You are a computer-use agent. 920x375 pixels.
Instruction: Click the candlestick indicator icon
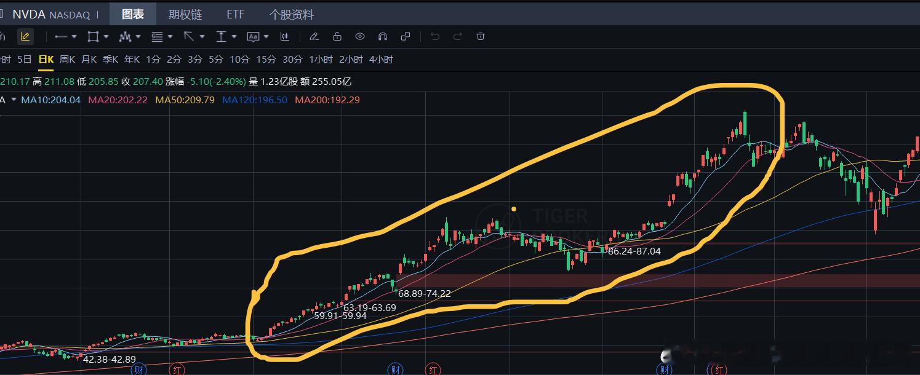pos(284,36)
